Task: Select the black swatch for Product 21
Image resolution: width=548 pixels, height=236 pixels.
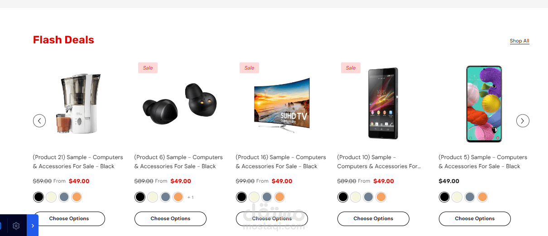Action: point(39,197)
